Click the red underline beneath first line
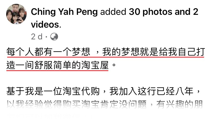The image size is (212, 124). point(105,57)
